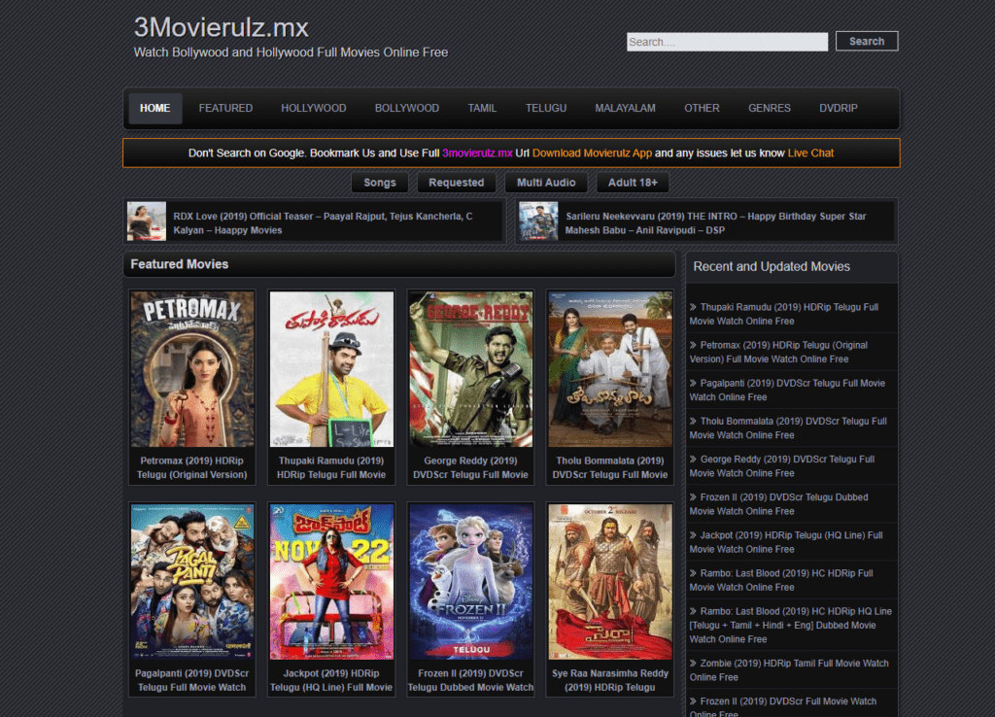Click Sye Raa Narasimha Reddy caption under poster
Image resolution: width=995 pixels, height=717 pixels.
pos(610,680)
